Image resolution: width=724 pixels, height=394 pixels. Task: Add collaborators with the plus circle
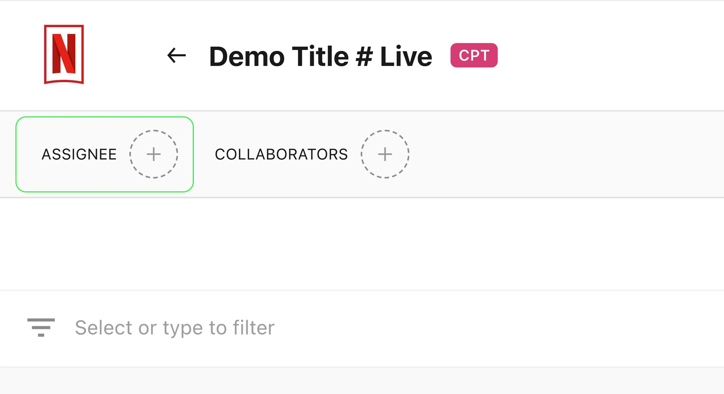(x=385, y=154)
